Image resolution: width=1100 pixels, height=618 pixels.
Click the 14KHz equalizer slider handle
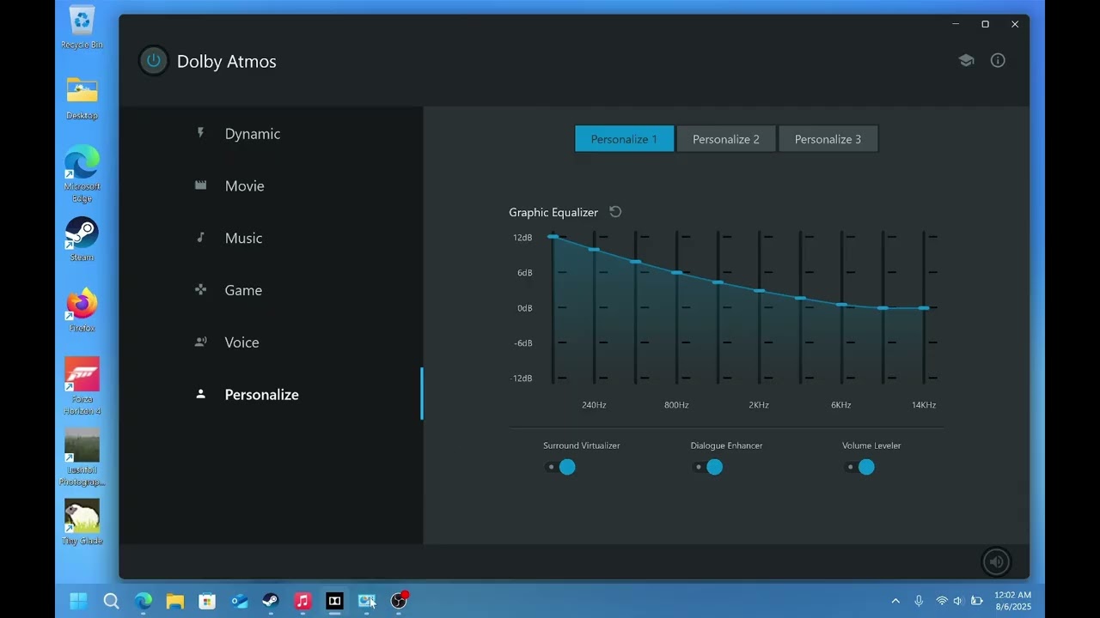coord(924,307)
